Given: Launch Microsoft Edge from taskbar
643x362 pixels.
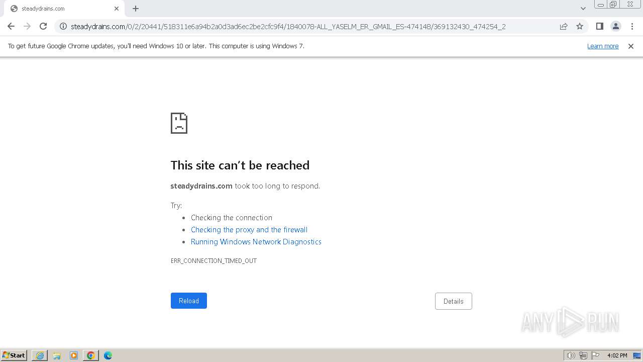Looking at the screenshot, I should point(108,355).
